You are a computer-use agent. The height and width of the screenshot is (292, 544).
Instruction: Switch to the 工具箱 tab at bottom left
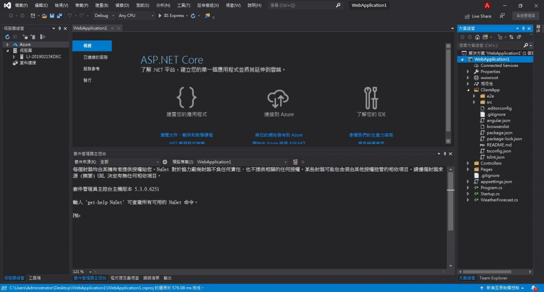pyautogui.click(x=35, y=278)
